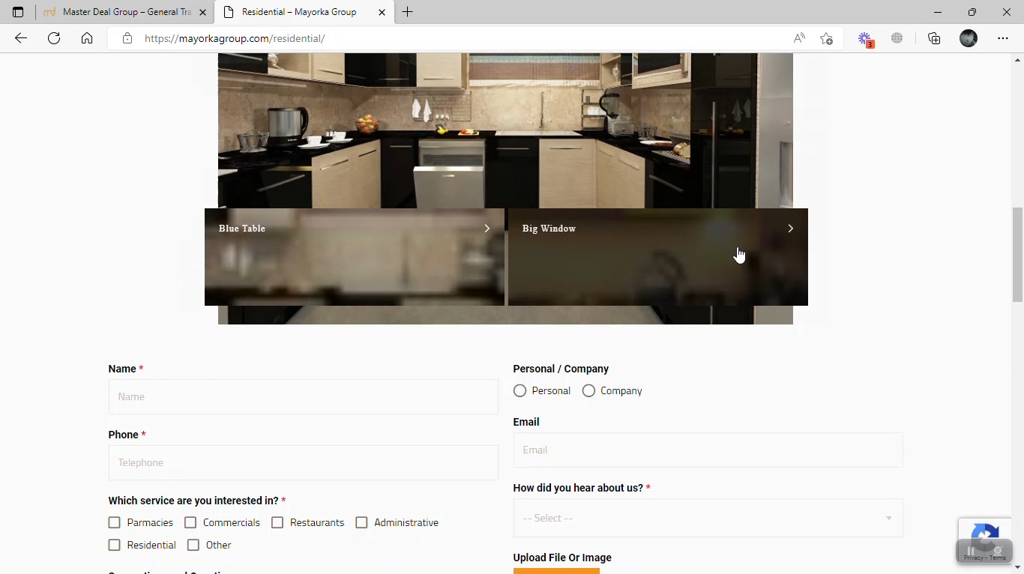Screen dimensions: 1024x574
Task: Open the Big Window gallery link
Action: pyautogui.click(x=658, y=257)
